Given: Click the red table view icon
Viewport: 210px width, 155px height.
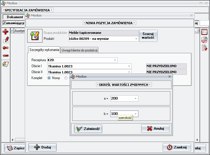Looking at the screenshot, I should (x=204, y=32).
